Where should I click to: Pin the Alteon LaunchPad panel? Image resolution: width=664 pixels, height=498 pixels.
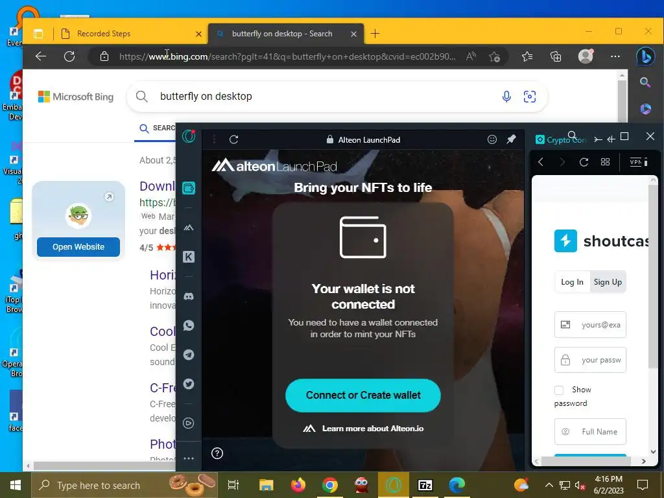coord(511,139)
